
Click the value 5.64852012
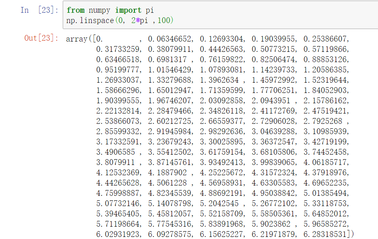point(325,214)
